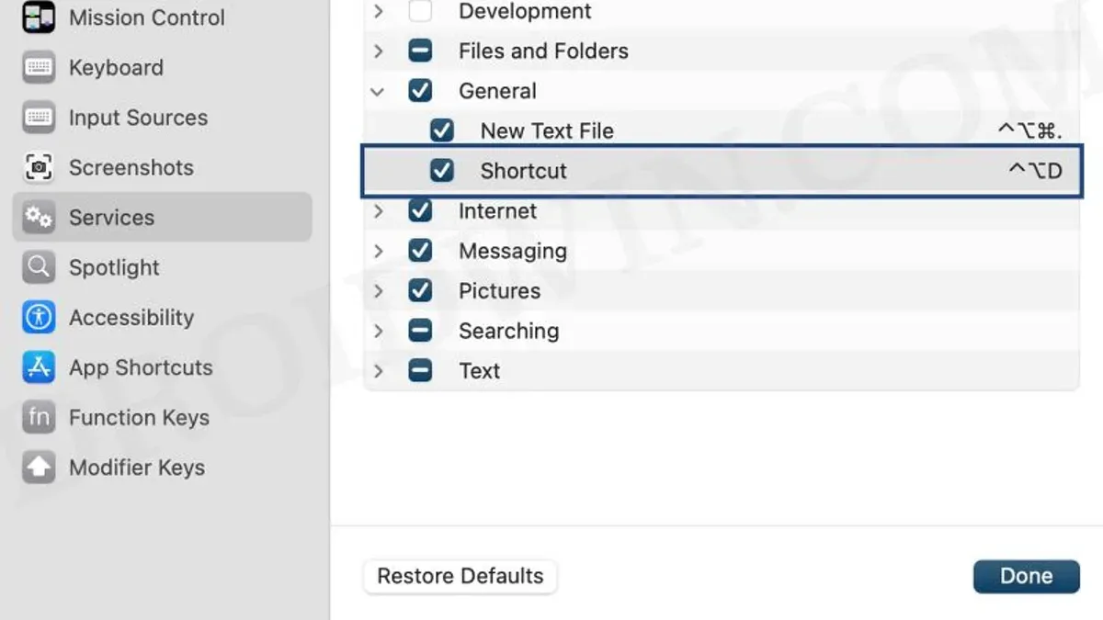Image resolution: width=1103 pixels, height=620 pixels.
Task: Click the Pictures group label
Action: (499, 291)
